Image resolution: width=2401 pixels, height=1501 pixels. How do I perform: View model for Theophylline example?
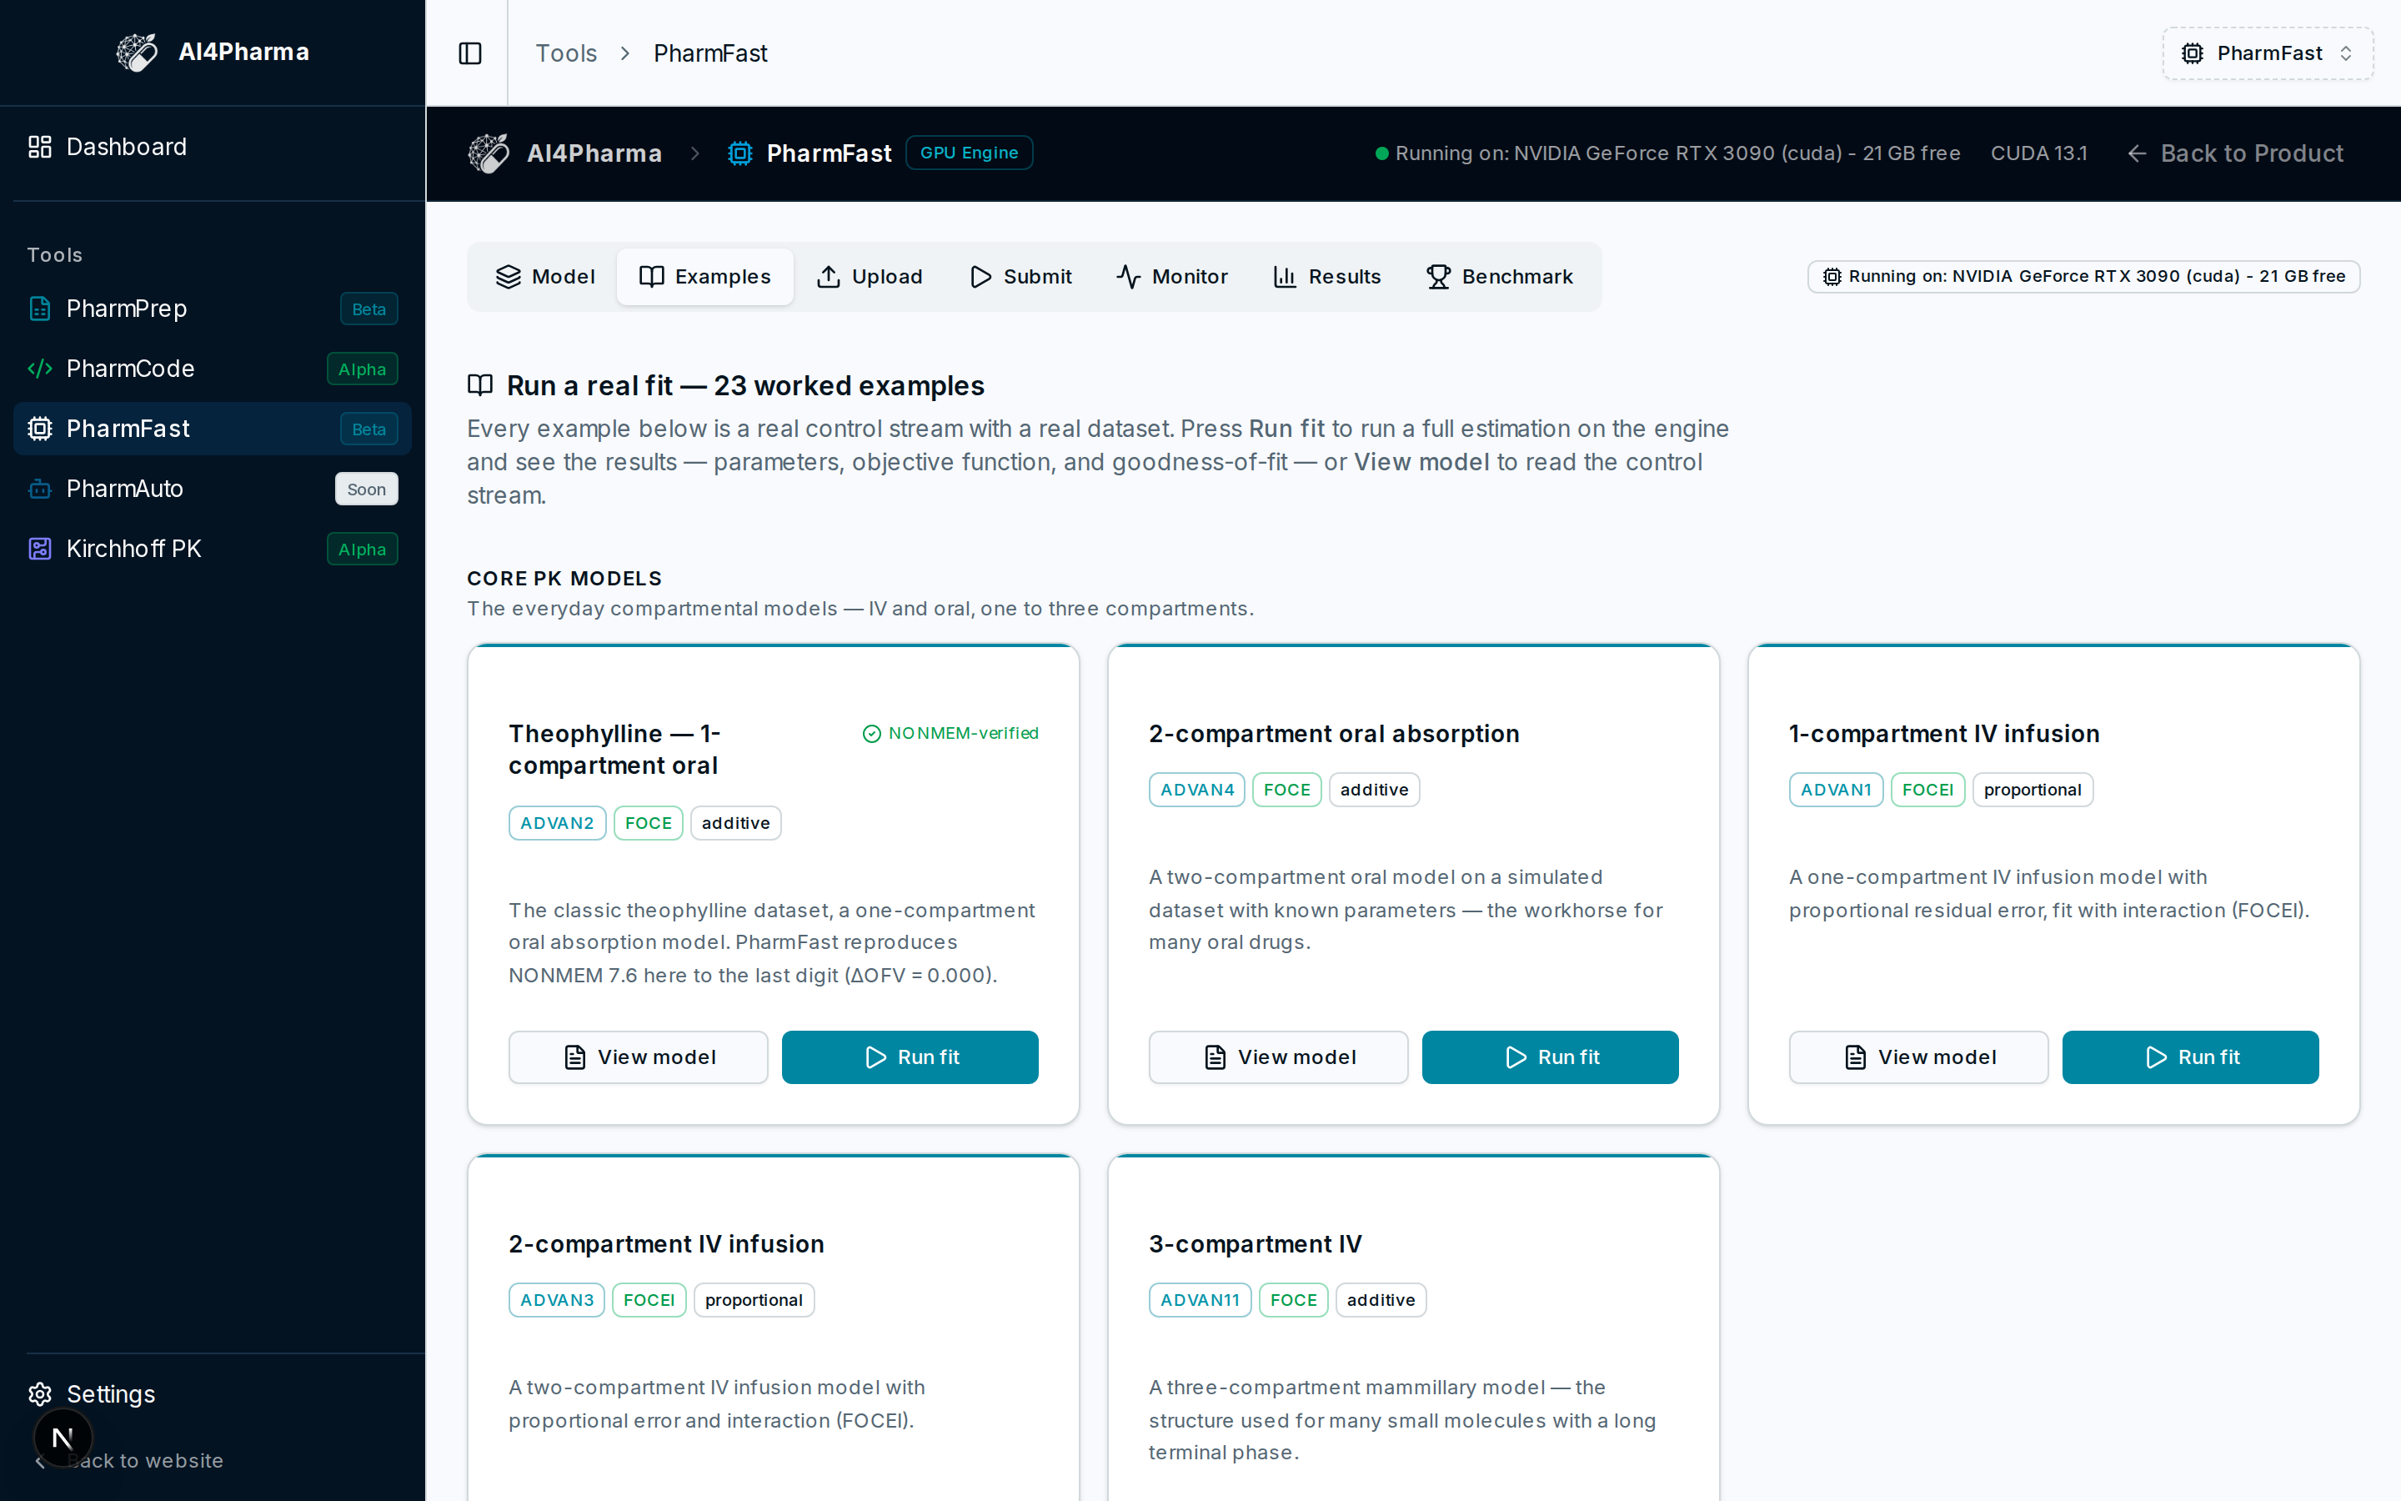638,1057
